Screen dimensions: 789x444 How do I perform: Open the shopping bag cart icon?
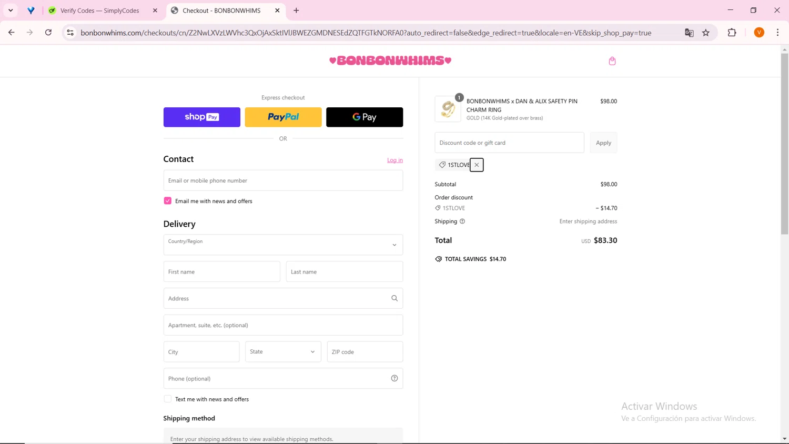coord(612,61)
